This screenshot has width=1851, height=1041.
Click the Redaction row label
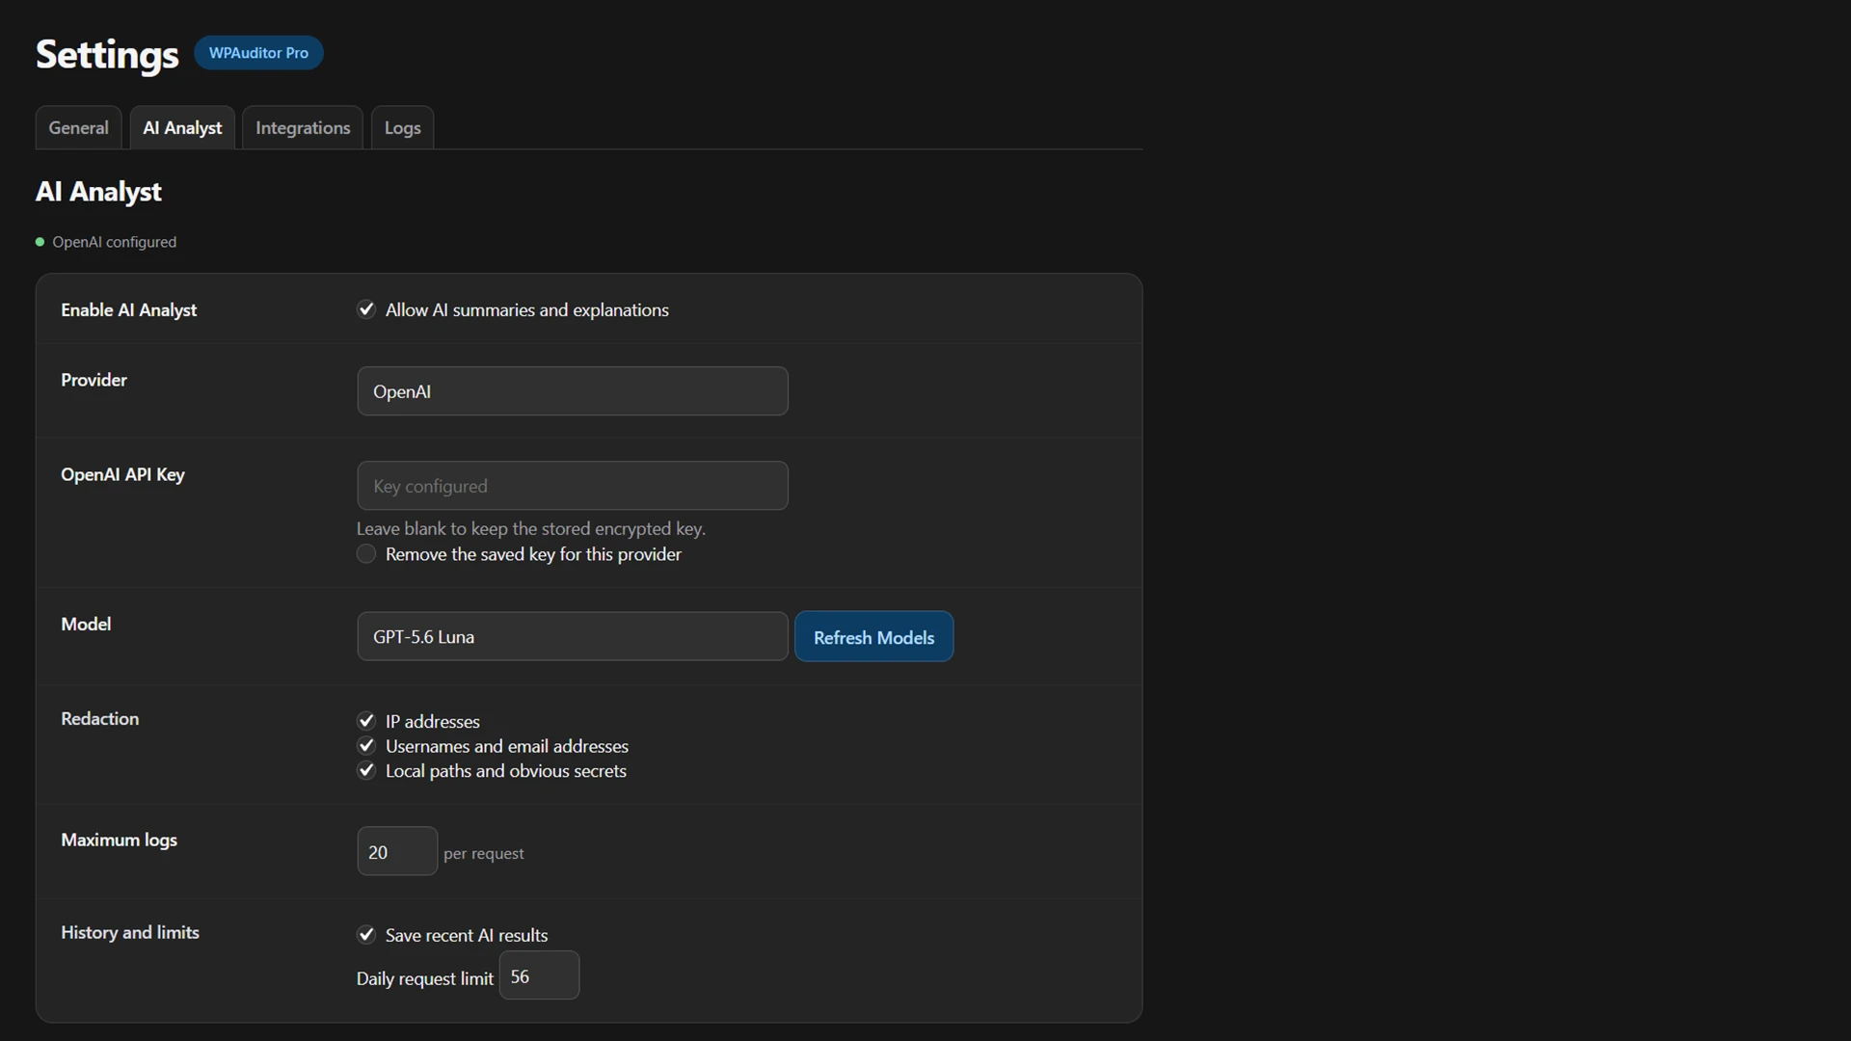pyautogui.click(x=99, y=718)
